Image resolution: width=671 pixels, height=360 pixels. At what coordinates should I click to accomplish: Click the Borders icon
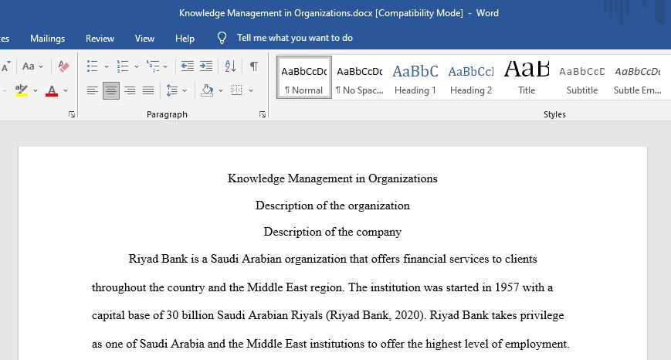point(236,90)
